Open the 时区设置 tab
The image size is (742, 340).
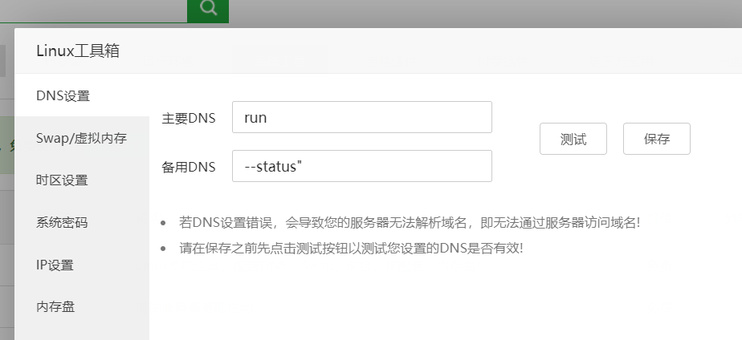82,180
